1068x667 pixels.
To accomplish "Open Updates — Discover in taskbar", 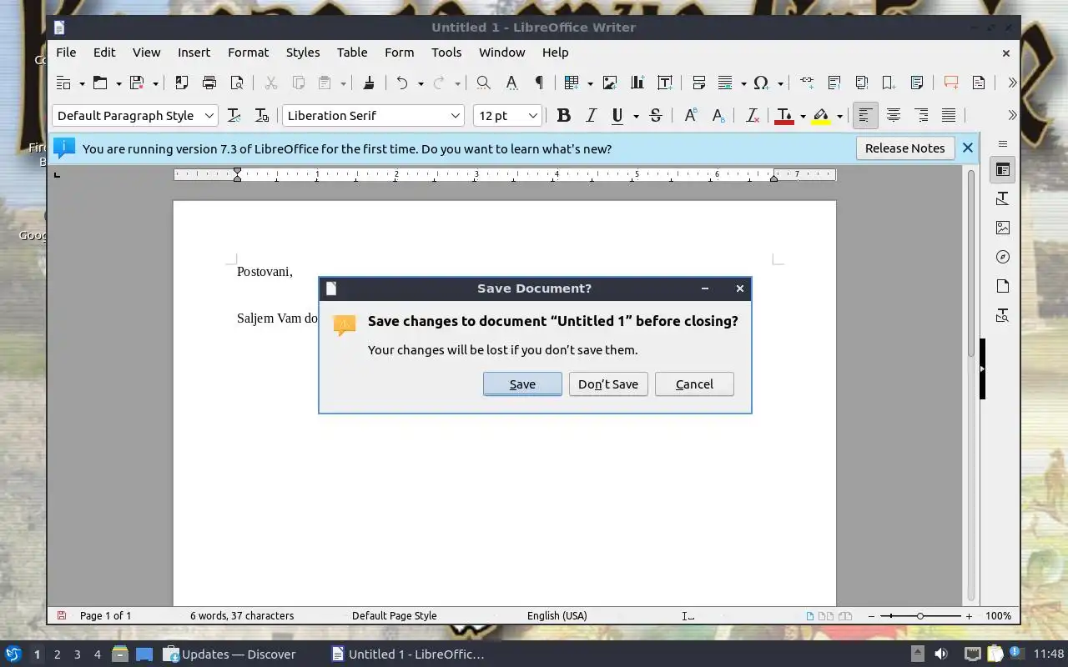I will pos(229,654).
